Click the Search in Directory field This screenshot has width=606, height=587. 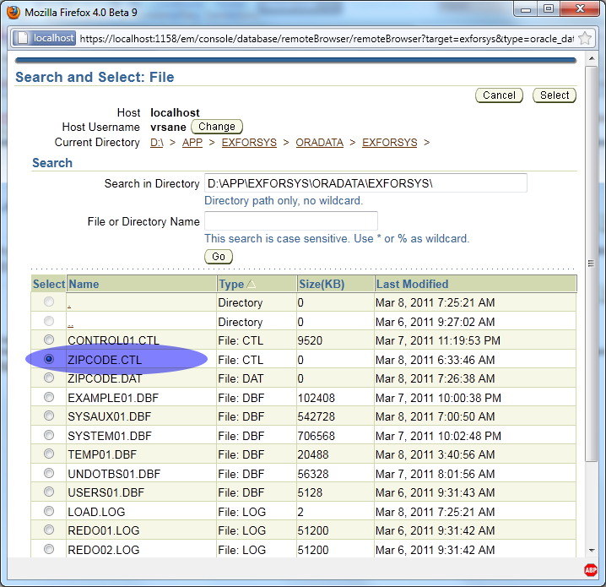(365, 183)
